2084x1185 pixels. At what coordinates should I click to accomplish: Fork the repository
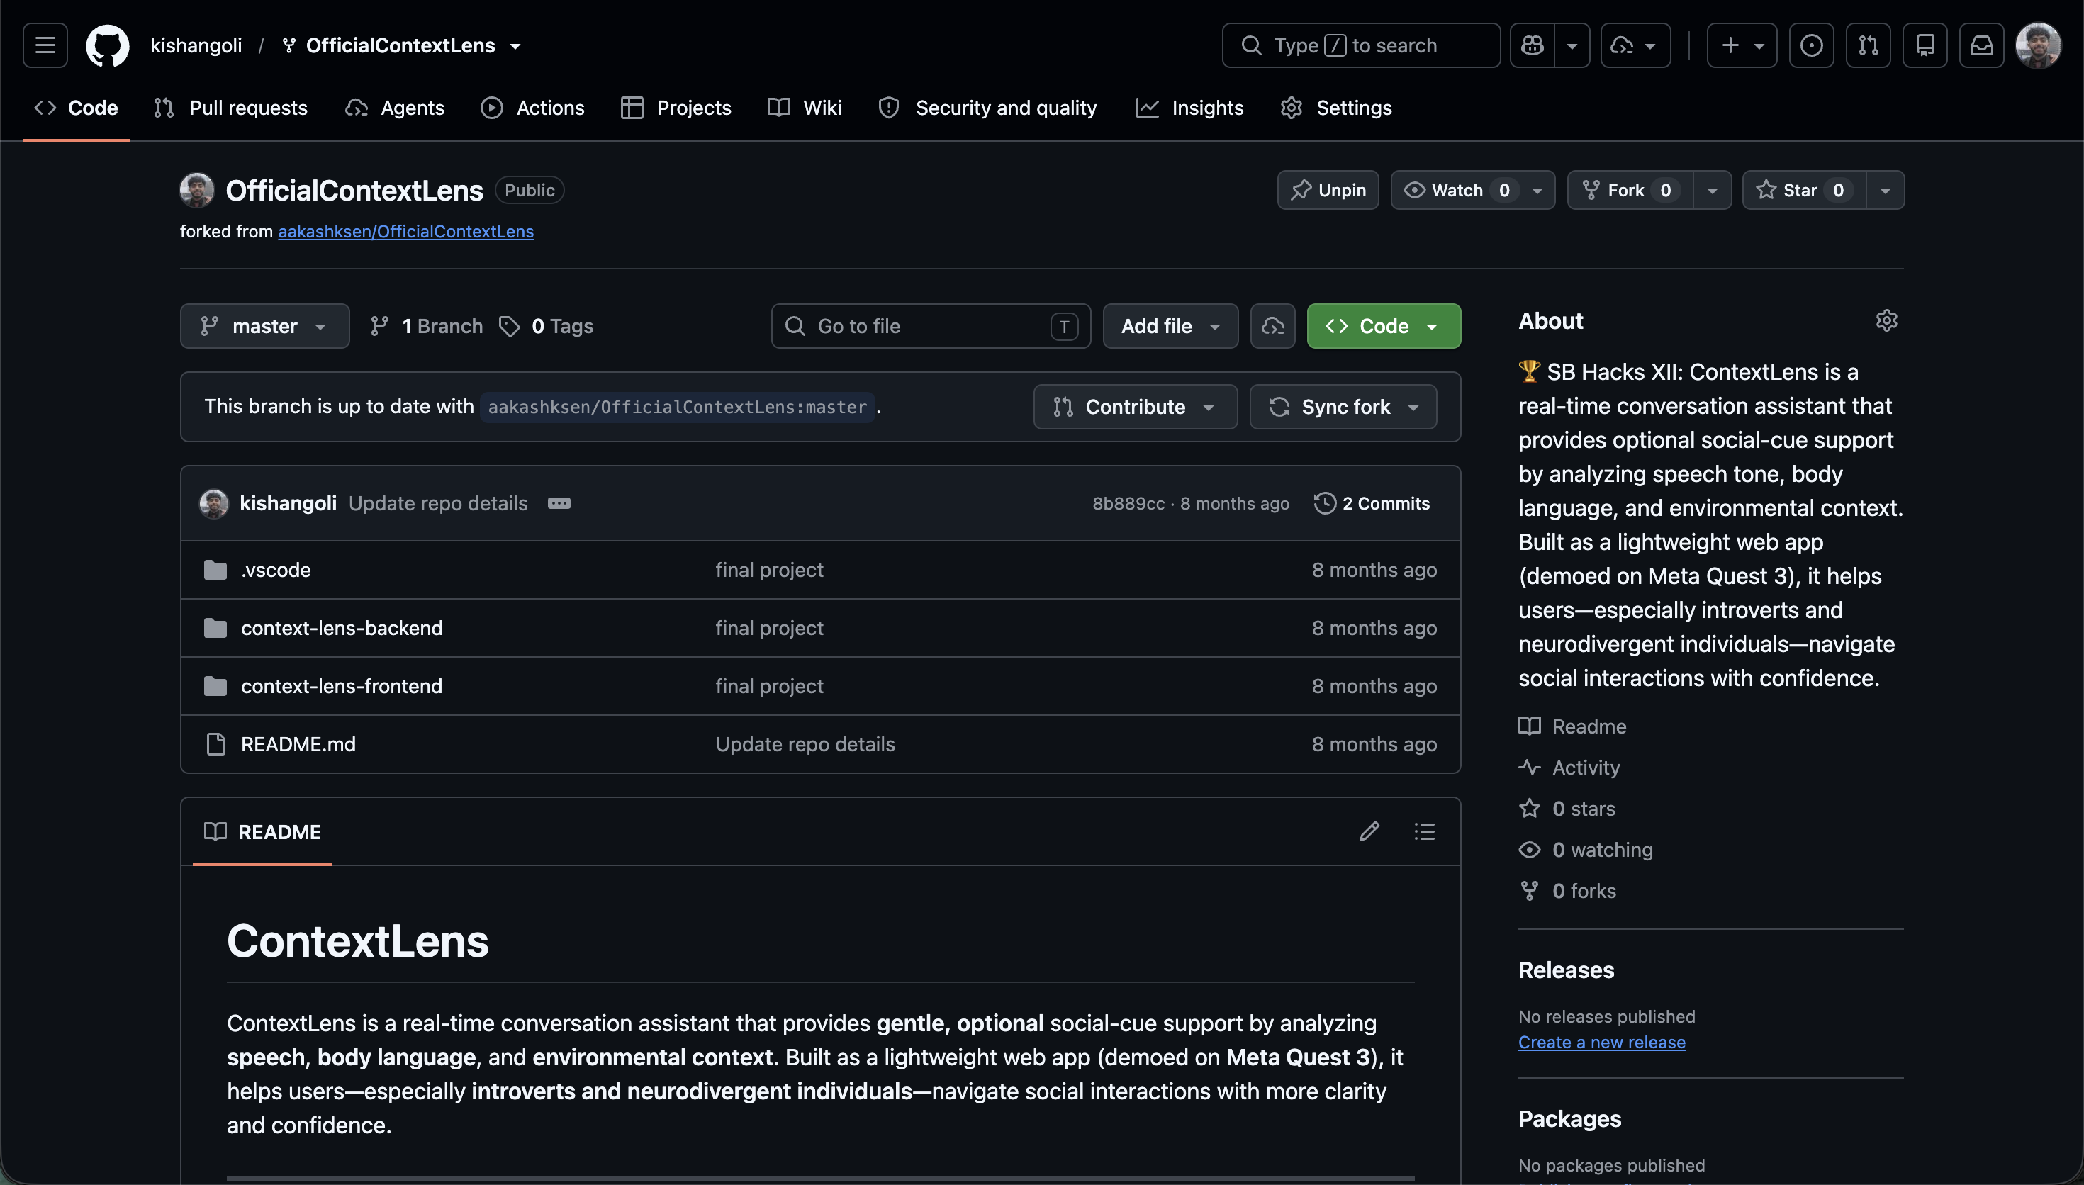tap(1631, 191)
